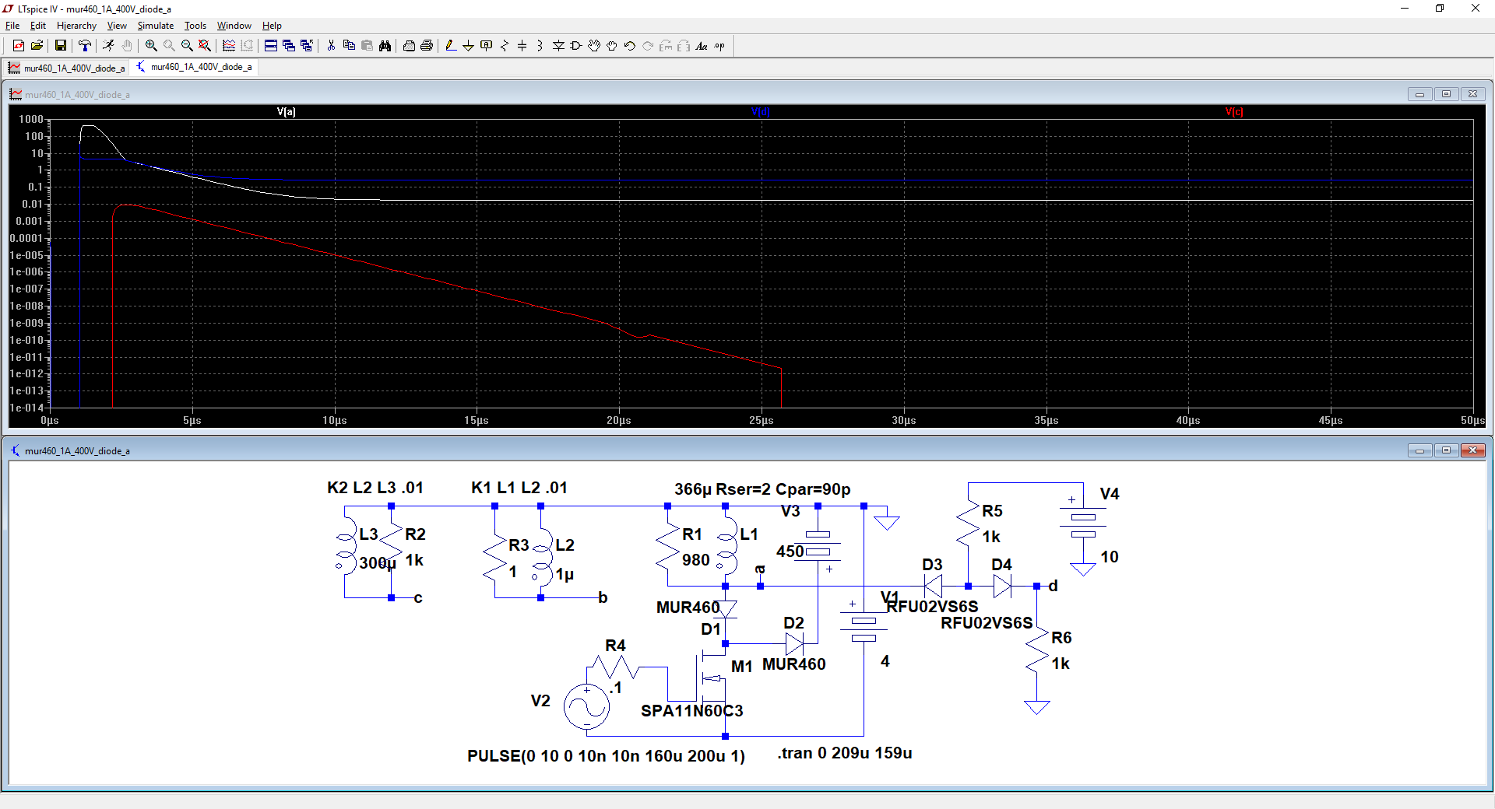Maximize the waveform plot sub-window
Image resolution: width=1495 pixels, height=809 pixels.
tap(1446, 94)
